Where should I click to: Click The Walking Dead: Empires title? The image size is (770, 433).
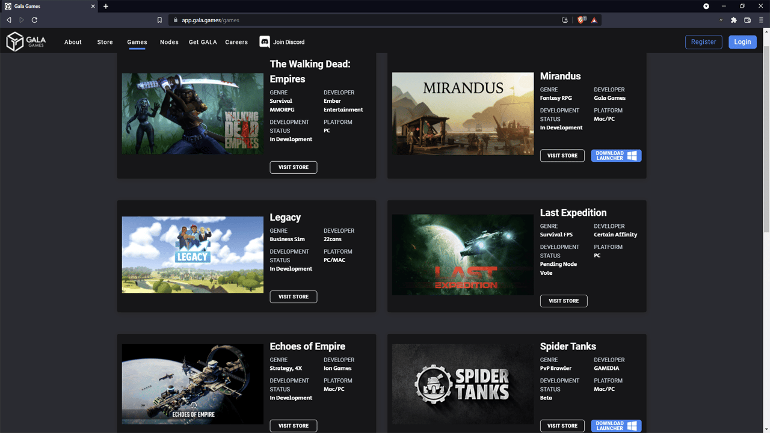[310, 72]
